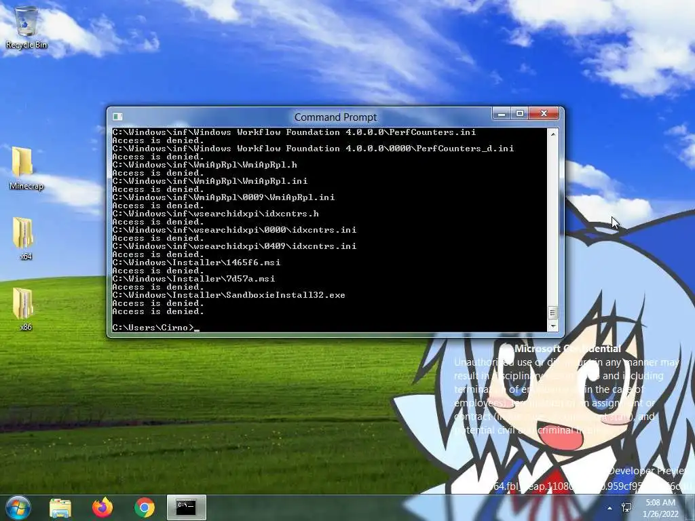Click the Command Prompt scrollbar thumb

(x=552, y=313)
